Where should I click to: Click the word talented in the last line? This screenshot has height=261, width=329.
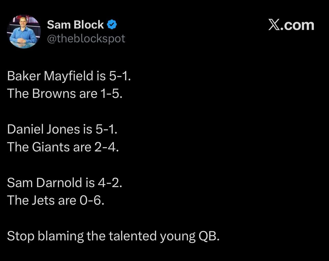pos(133,236)
